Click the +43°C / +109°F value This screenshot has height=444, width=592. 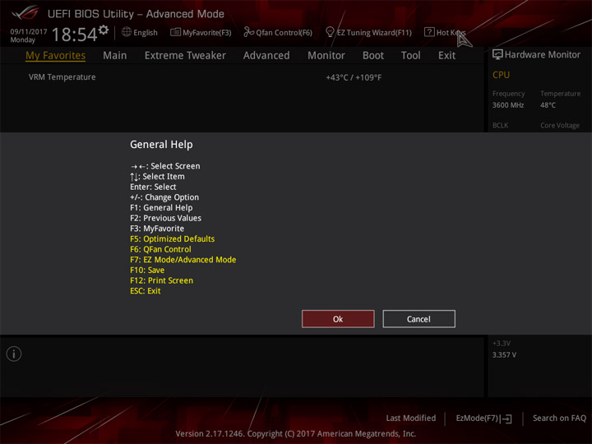coord(354,77)
